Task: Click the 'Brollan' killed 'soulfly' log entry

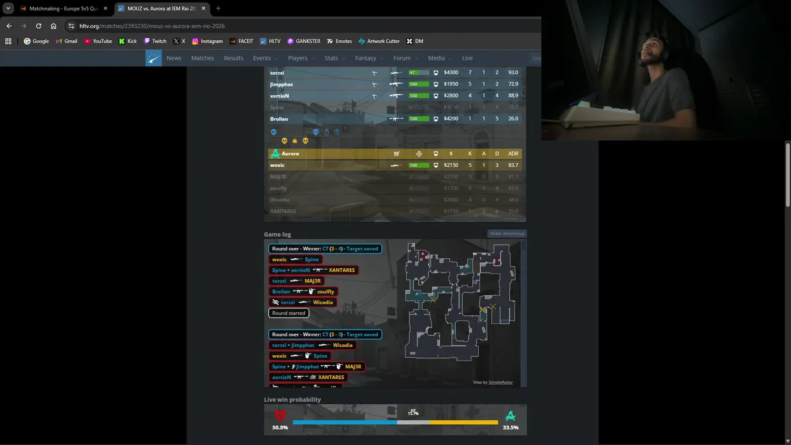Action: point(303,292)
